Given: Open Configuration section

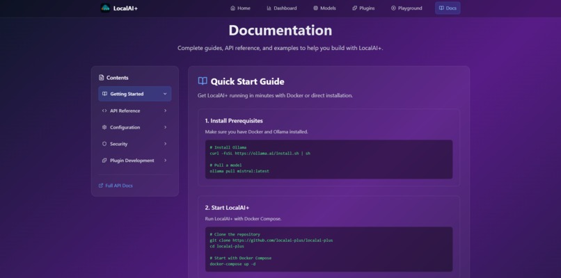Looking at the screenshot, I should [135, 127].
